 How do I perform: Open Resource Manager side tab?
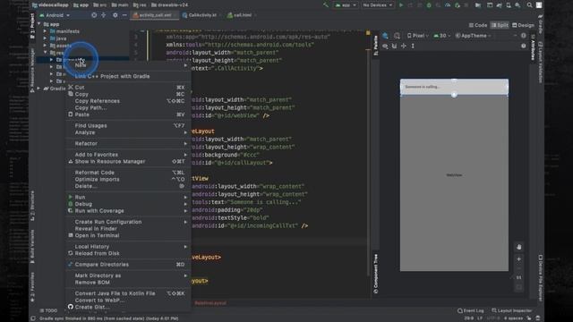[x=32, y=70]
